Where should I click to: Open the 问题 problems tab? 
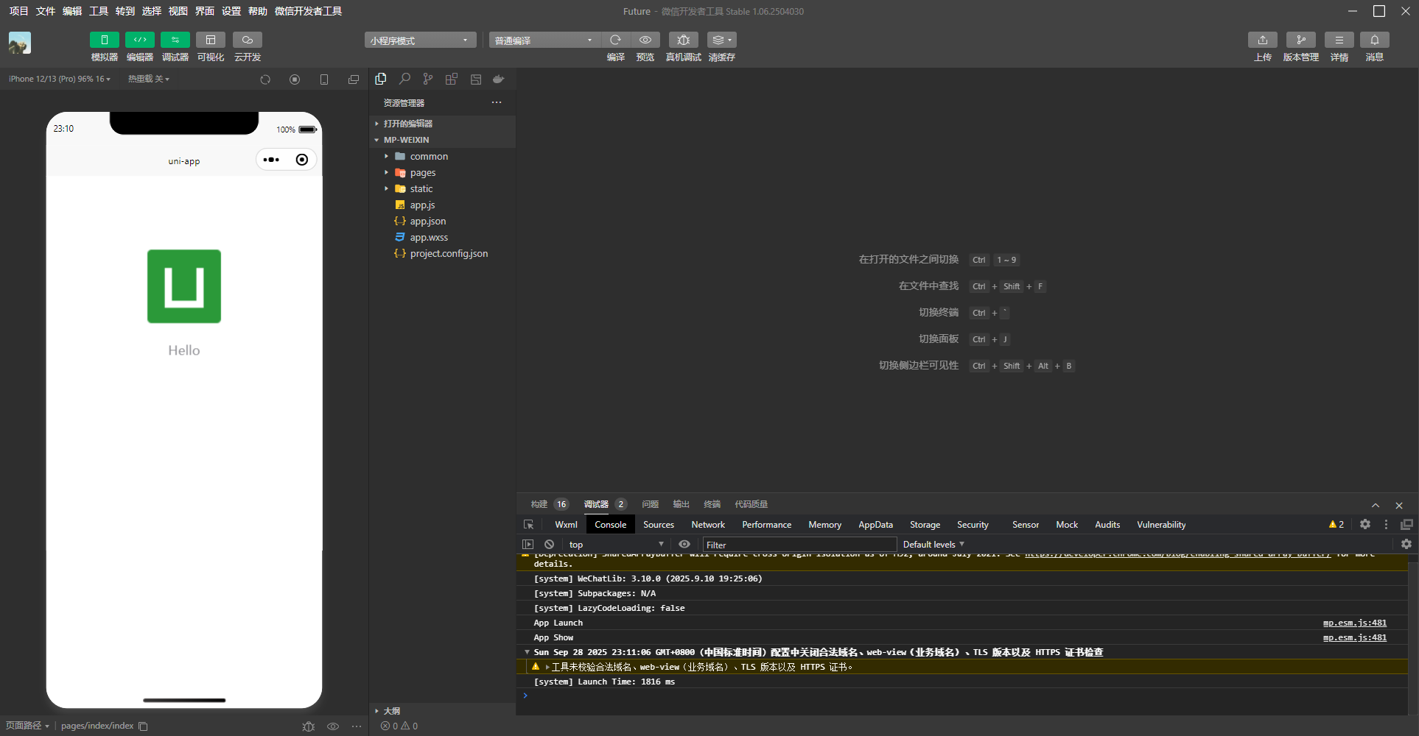coord(650,504)
